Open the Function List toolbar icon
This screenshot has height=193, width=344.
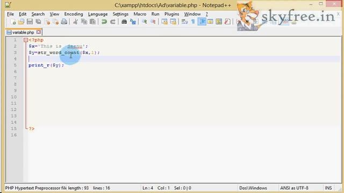point(227,21)
